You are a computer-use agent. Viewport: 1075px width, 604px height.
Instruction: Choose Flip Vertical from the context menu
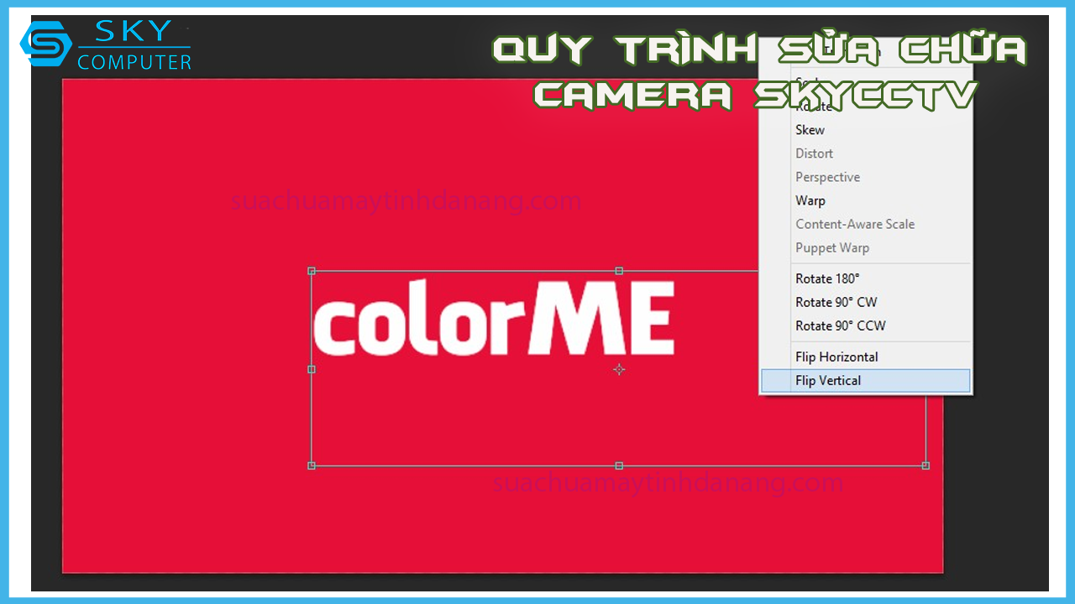pyautogui.click(x=828, y=381)
